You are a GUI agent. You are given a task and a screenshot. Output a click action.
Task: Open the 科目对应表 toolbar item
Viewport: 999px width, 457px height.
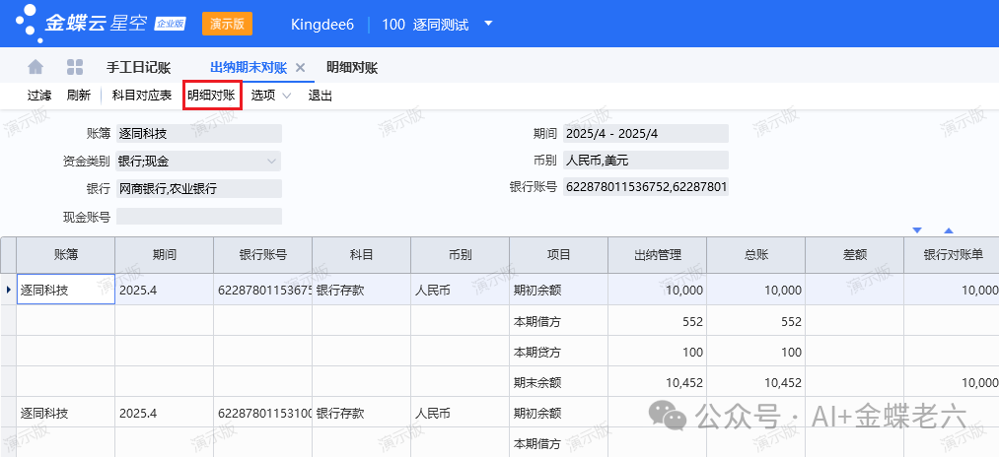click(x=142, y=96)
